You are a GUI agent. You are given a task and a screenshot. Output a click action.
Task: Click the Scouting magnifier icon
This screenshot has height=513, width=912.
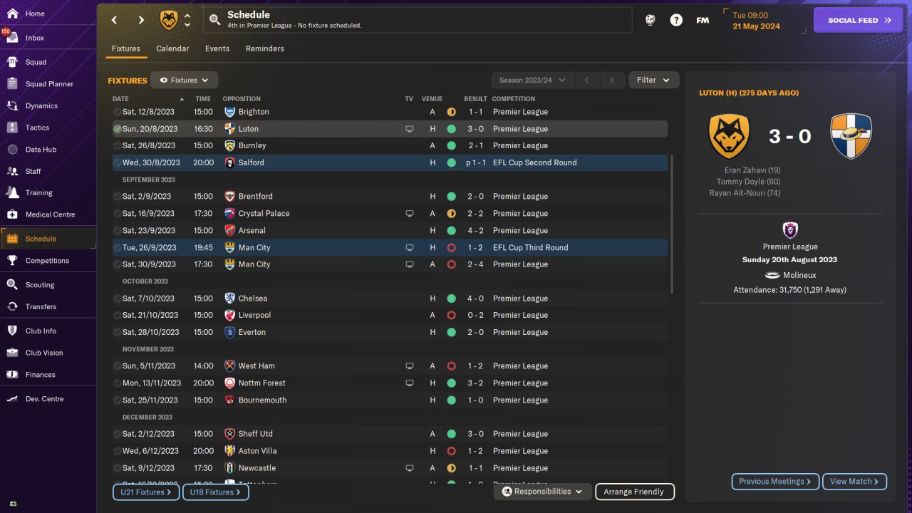pyautogui.click(x=12, y=285)
